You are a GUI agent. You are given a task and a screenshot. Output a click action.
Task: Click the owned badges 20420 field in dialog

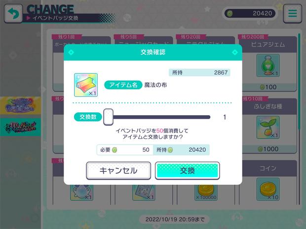tap(181, 150)
